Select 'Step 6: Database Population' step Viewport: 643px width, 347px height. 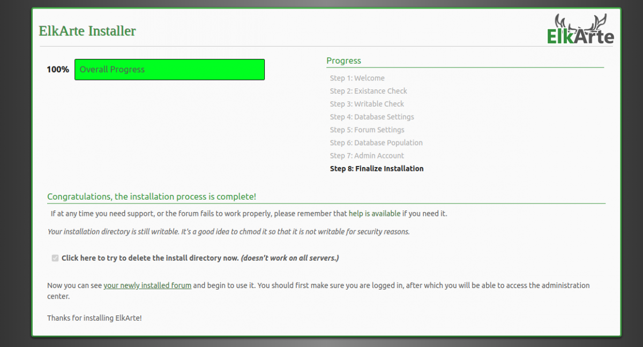376,142
